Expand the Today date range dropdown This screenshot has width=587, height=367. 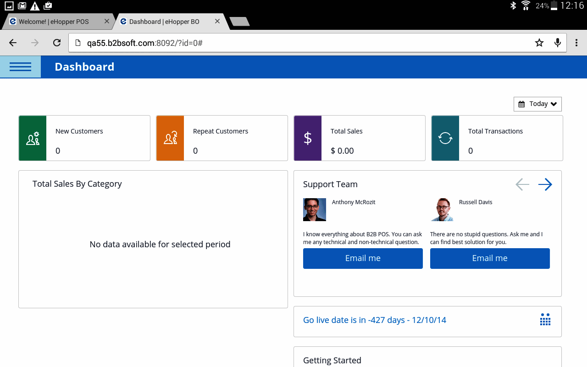pos(537,104)
